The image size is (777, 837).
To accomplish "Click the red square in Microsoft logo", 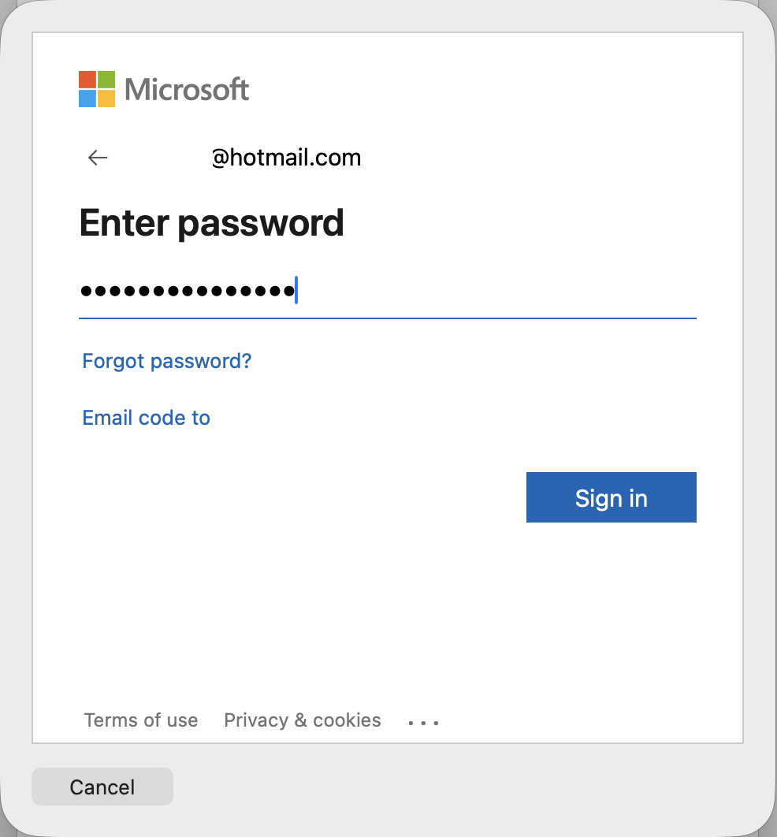I will pyautogui.click(x=87, y=80).
